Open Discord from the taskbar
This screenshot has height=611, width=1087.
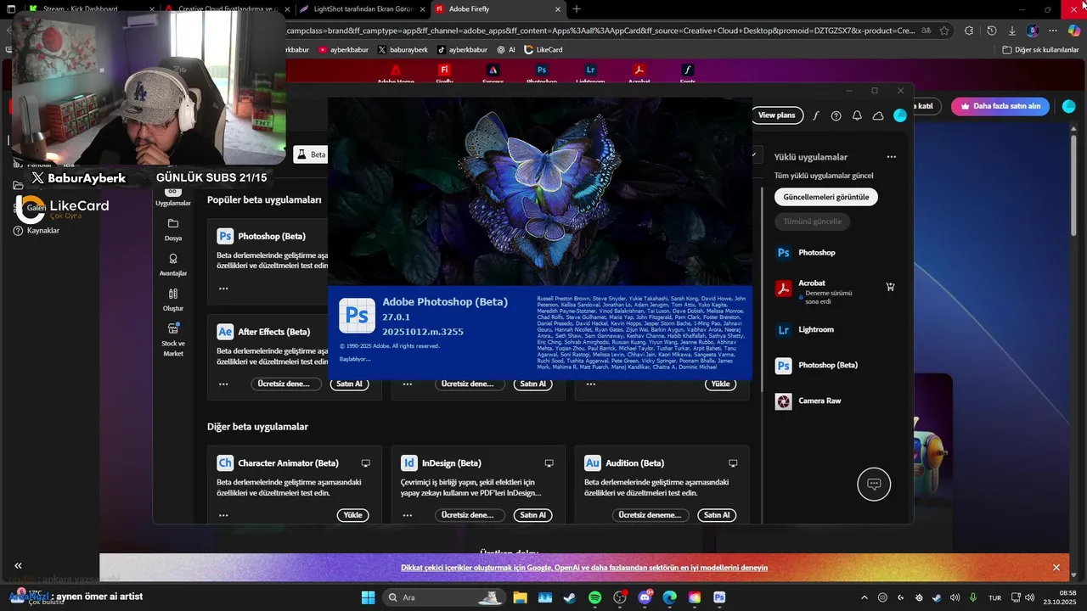coord(645,597)
